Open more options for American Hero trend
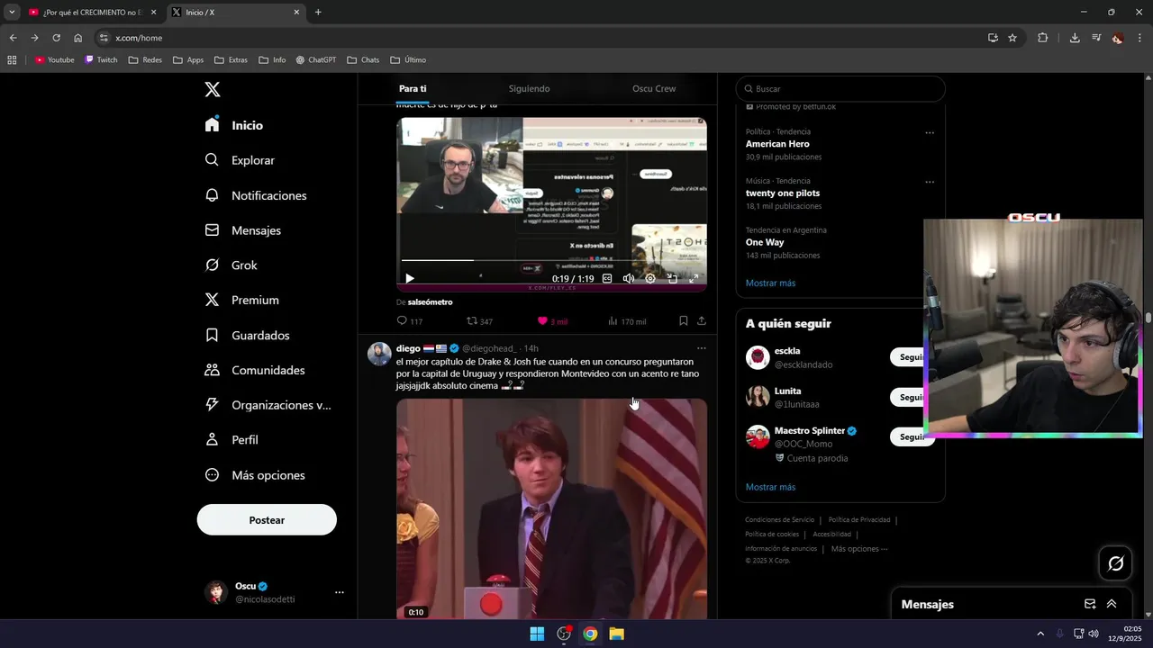The height and width of the screenshot is (648, 1153). pyautogui.click(x=930, y=133)
